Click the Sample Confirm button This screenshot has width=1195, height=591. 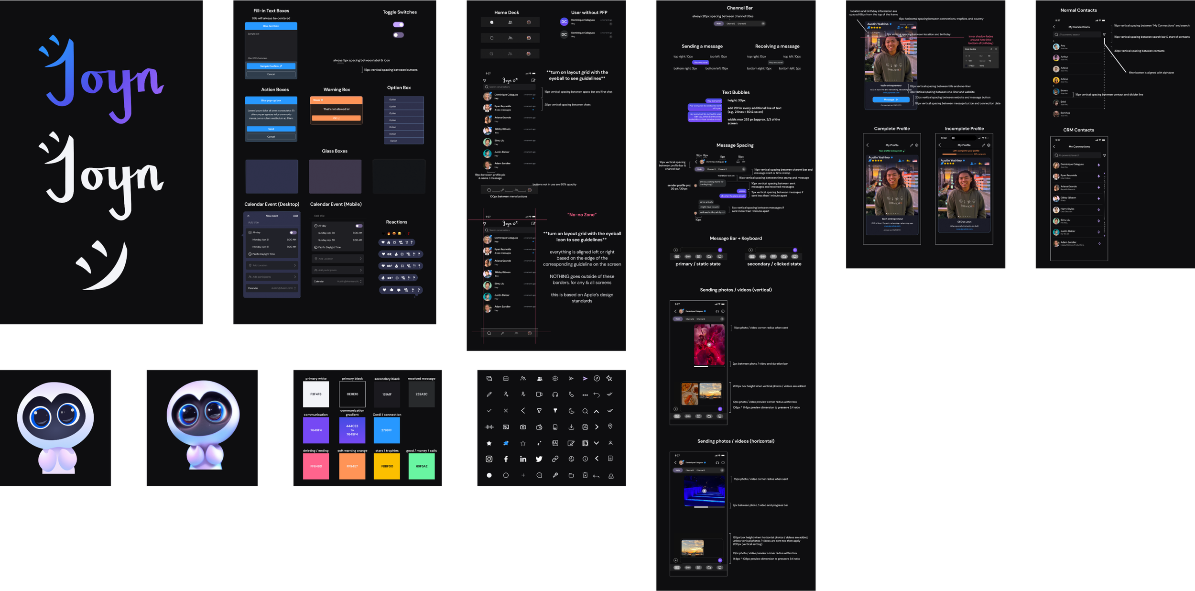click(x=271, y=66)
